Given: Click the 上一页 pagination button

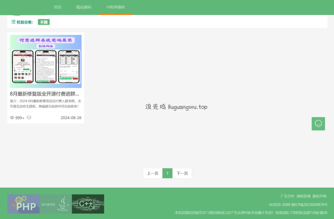Looking at the screenshot, I should (153, 173).
